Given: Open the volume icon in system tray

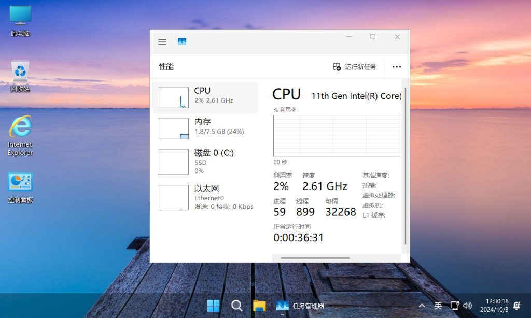Looking at the screenshot, I should pyautogui.click(x=468, y=306).
